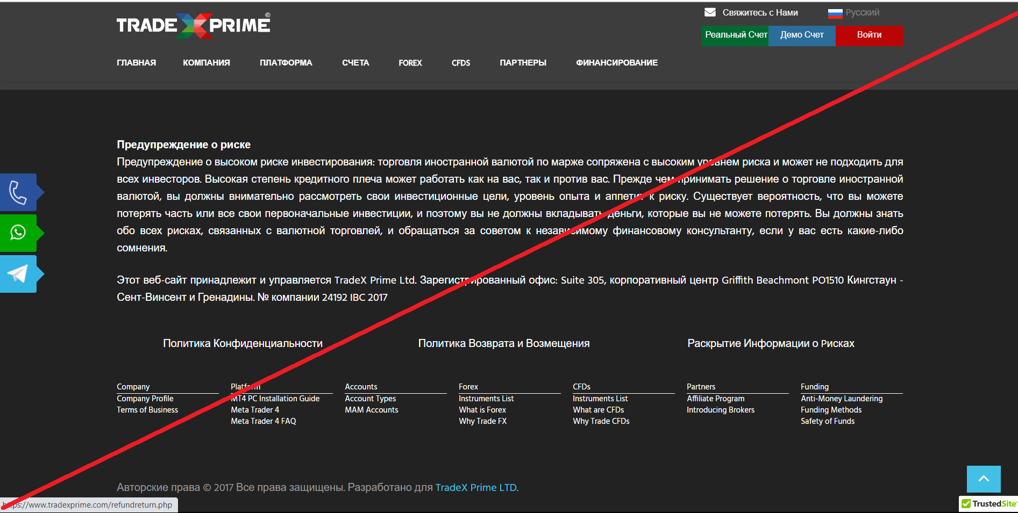The height and width of the screenshot is (513, 1018).
Task: Click the CFDs footer heading
Action: pos(582,387)
